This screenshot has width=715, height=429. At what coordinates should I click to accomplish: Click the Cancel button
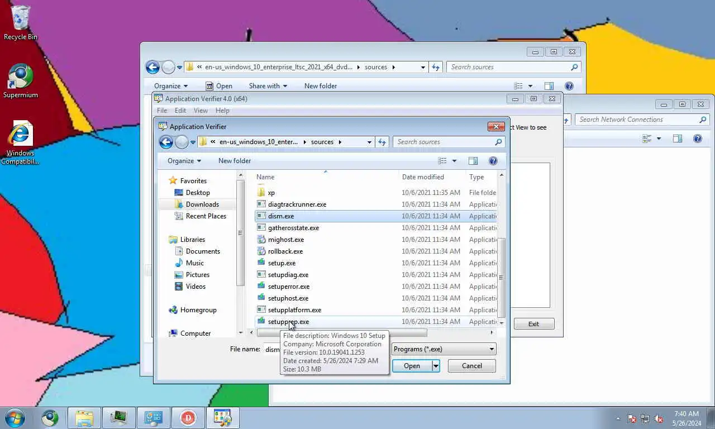coord(471,366)
